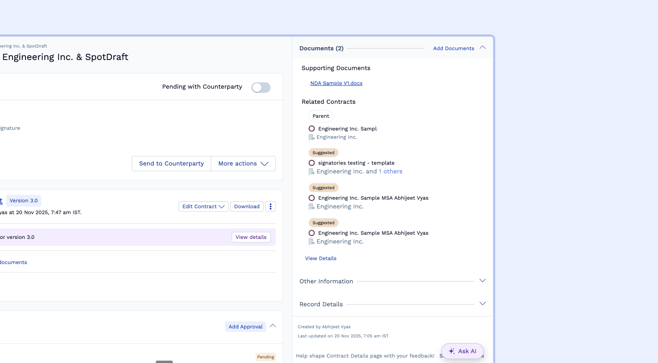The width and height of the screenshot is (658, 363).
Task: Click the counterparty icon under the last suggested contract
Action: point(312,242)
